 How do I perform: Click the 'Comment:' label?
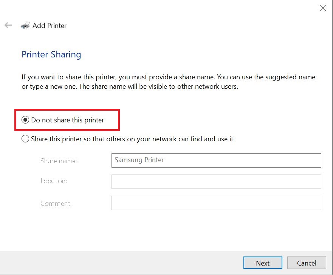[x=56, y=204]
